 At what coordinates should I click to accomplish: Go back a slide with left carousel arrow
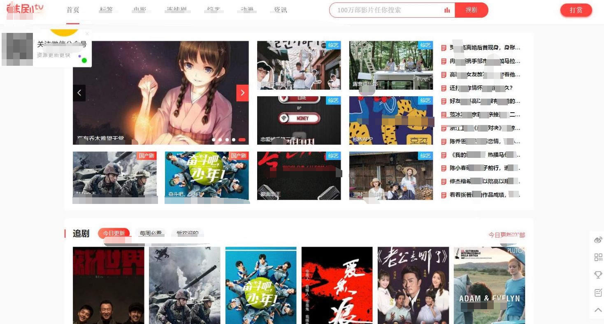pos(79,93)
